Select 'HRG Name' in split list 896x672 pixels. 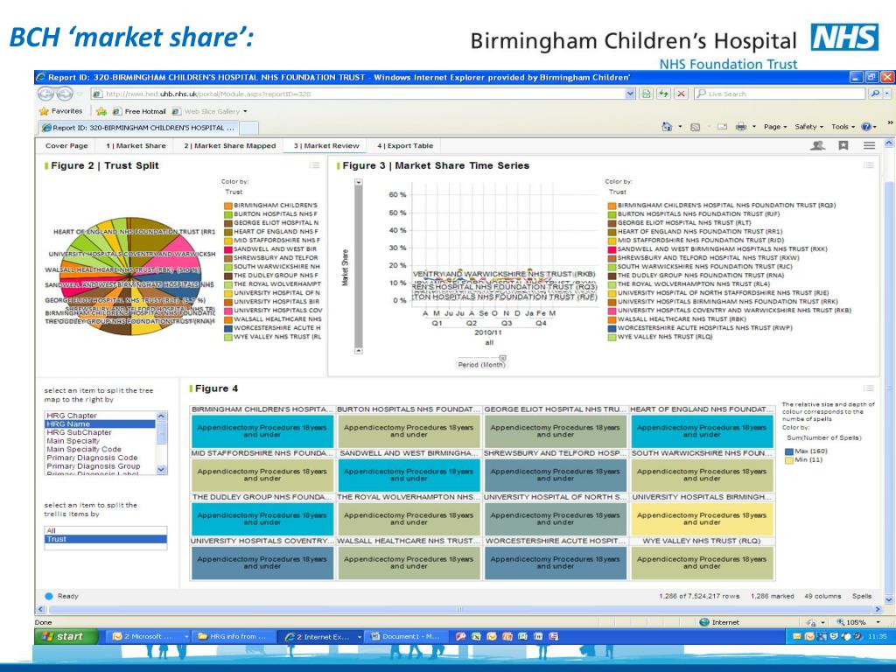coord(100,424)
